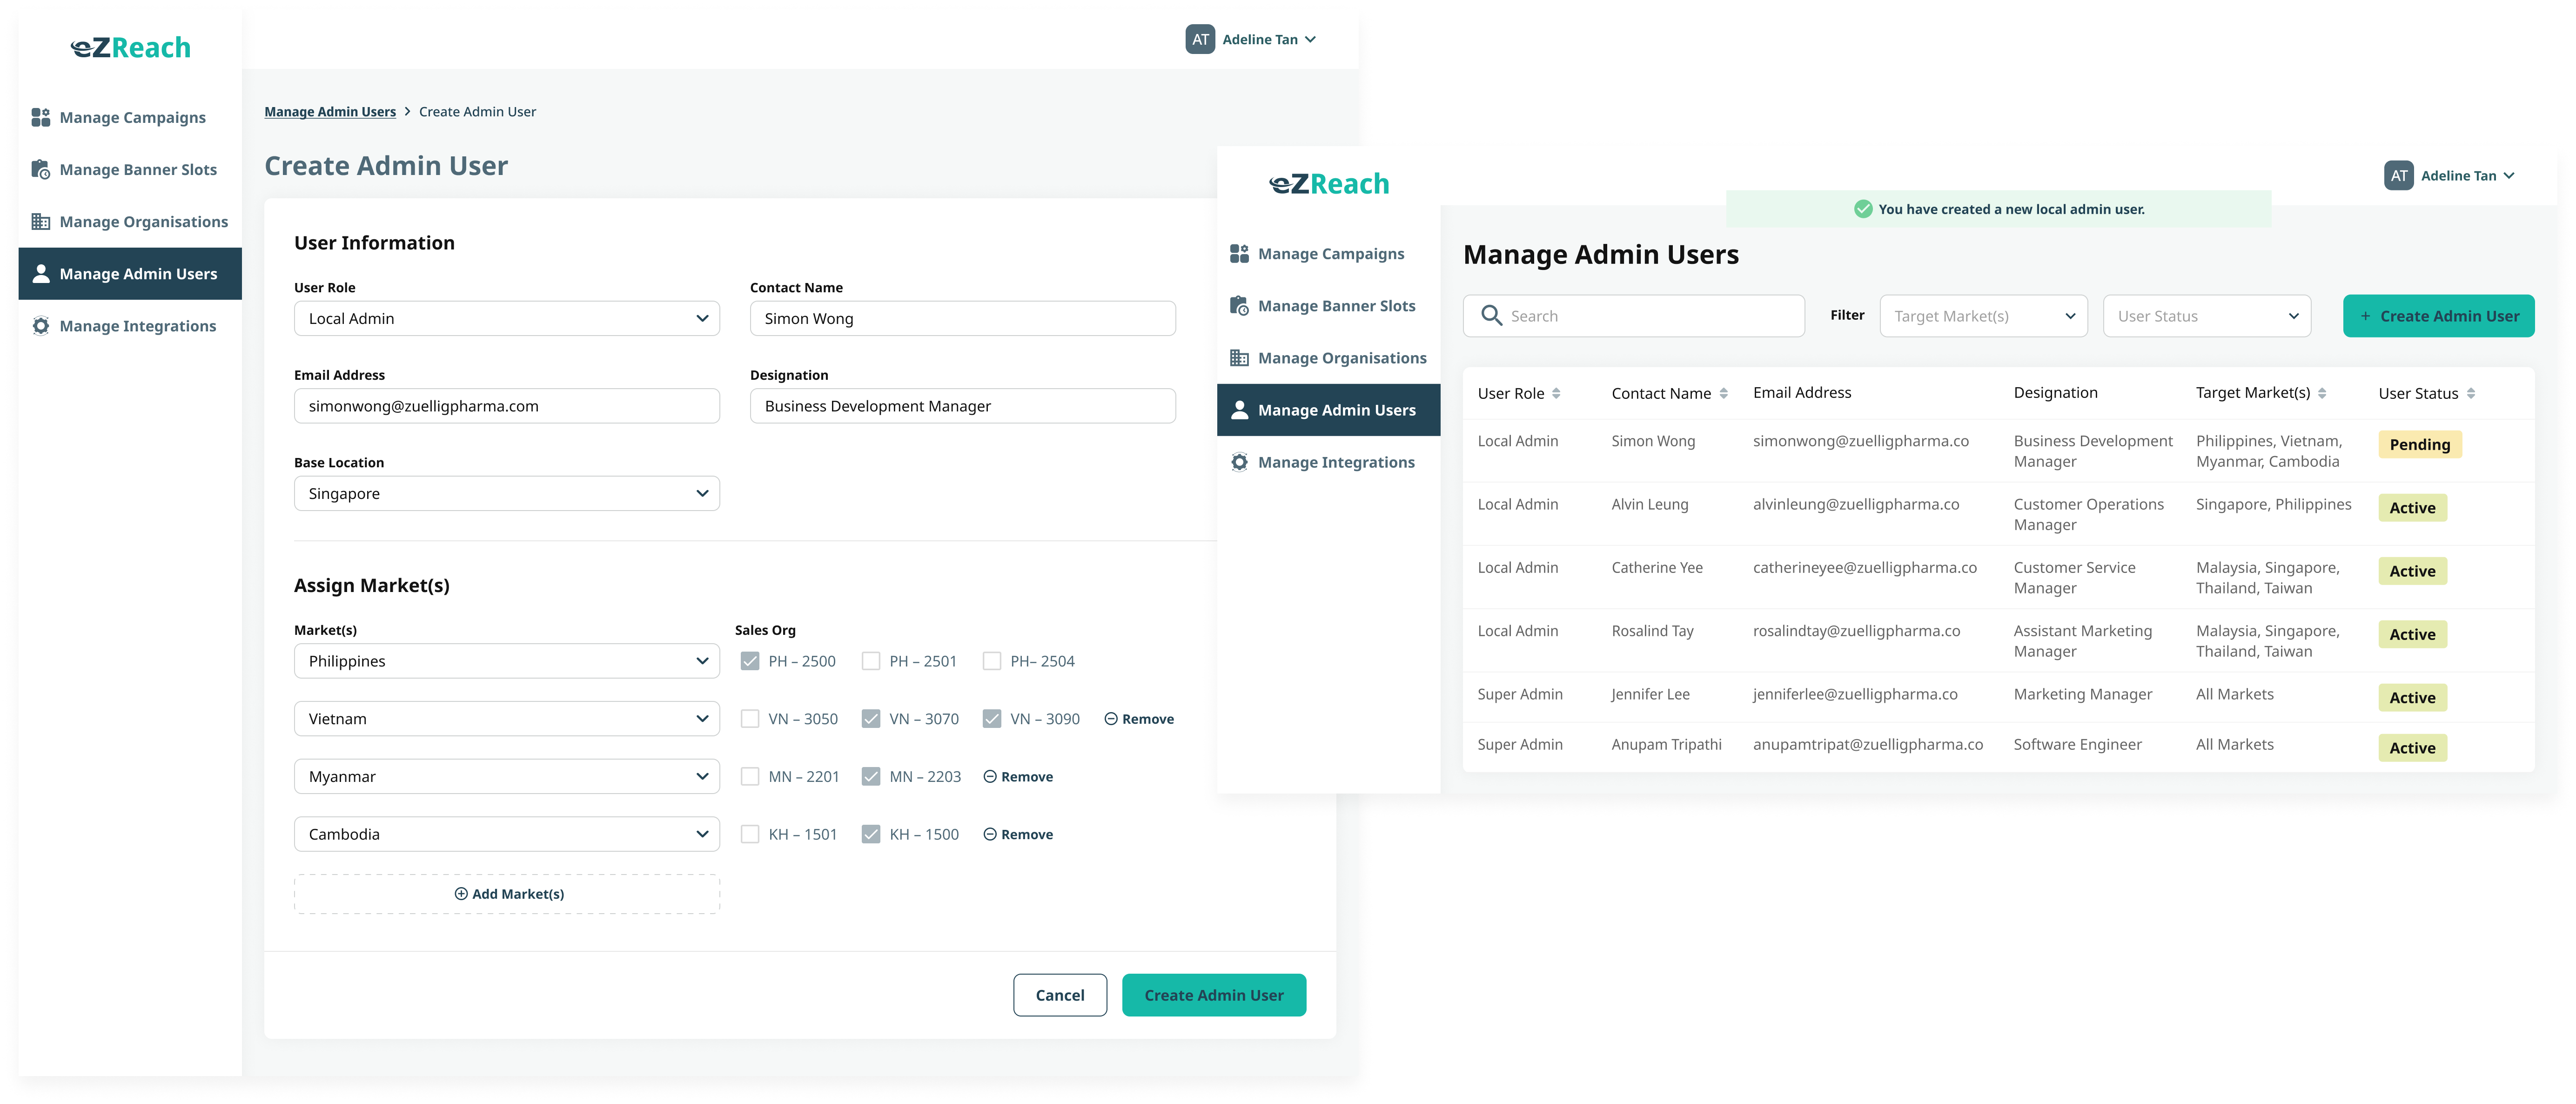The height and width of the screenshot is (1104, 2576).
Task: Open Manage Organisations in right window sidebar
Action: click(1328, 357)
